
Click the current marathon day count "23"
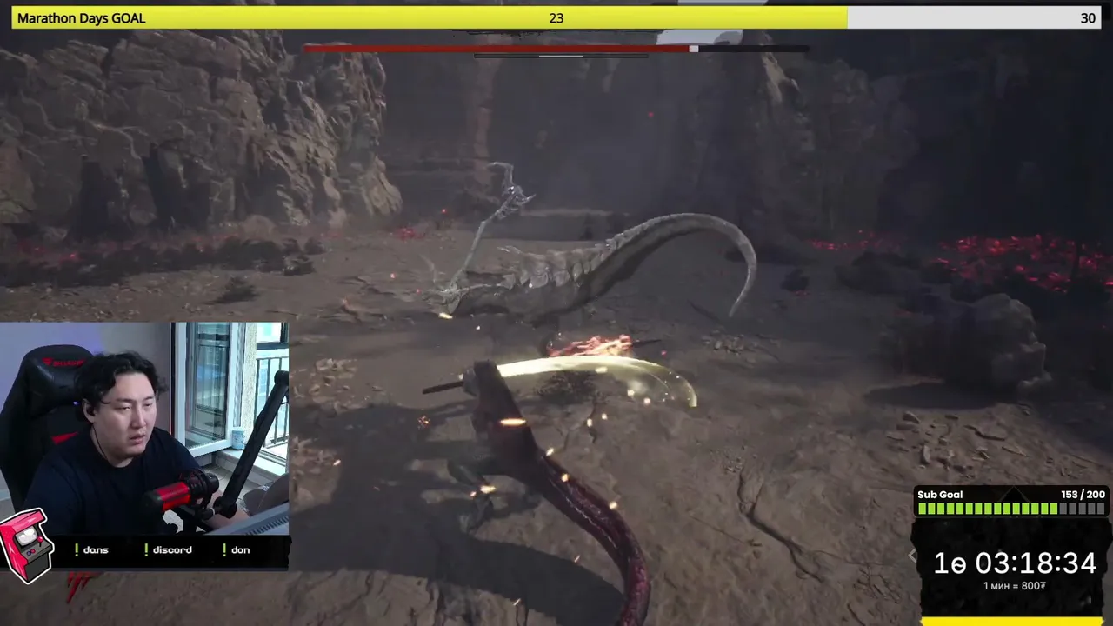[x=556, y=18]
